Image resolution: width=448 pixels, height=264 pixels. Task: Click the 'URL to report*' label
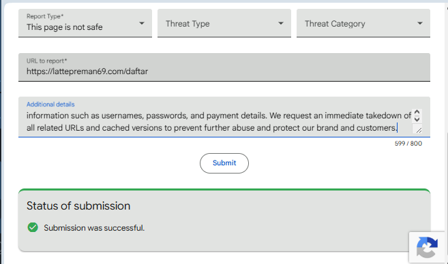[x=46, y=61]
